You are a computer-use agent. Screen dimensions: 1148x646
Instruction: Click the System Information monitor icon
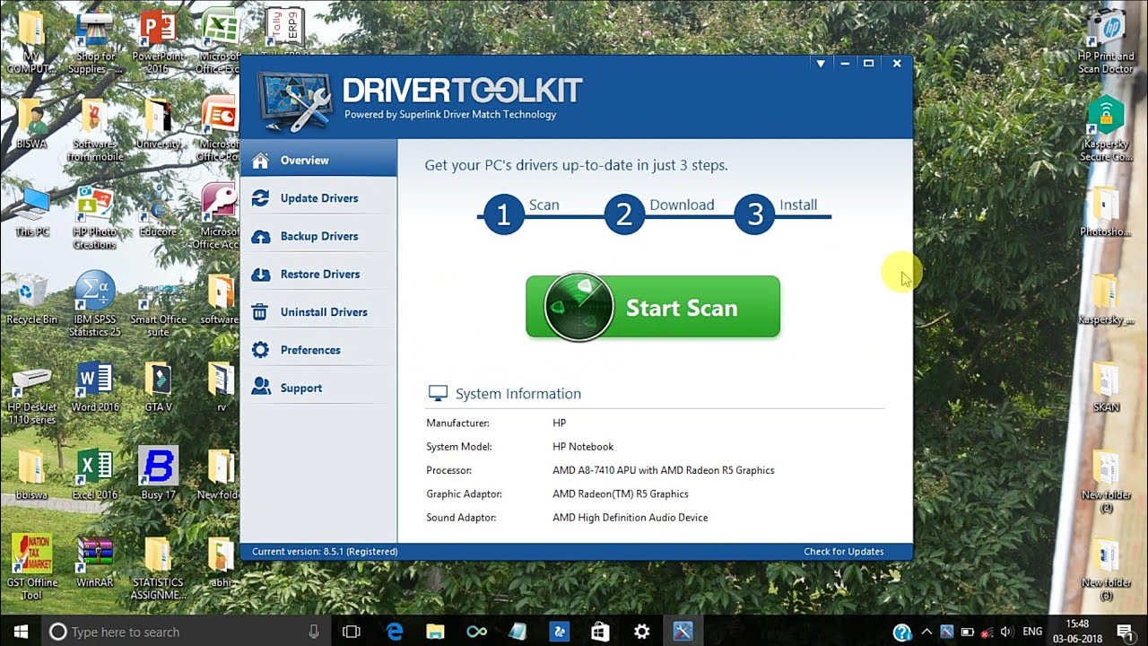[x=438, y=394]
